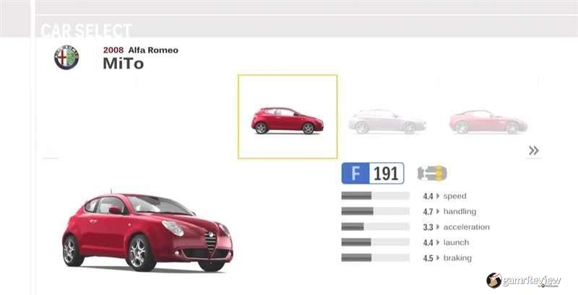The height and width of the screenshot is (295, 578).
Task: Click the Alfa Romeo manufacturer badge
Action: pos(66,58)
